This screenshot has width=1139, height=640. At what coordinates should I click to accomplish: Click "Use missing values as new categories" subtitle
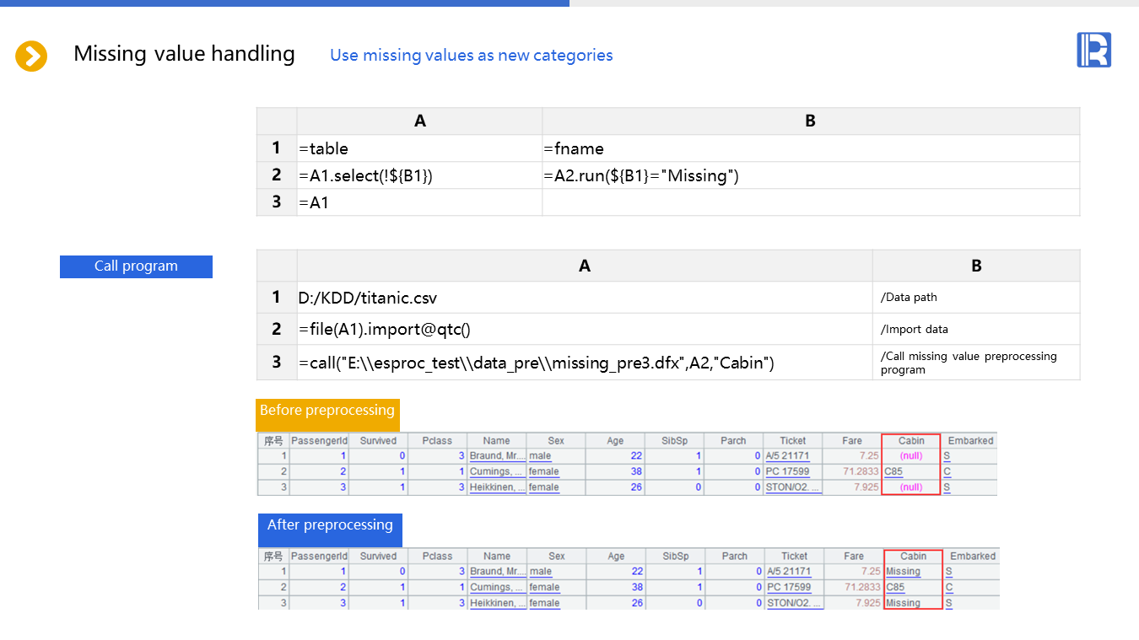pyautogui.click(x=471, y=56)
